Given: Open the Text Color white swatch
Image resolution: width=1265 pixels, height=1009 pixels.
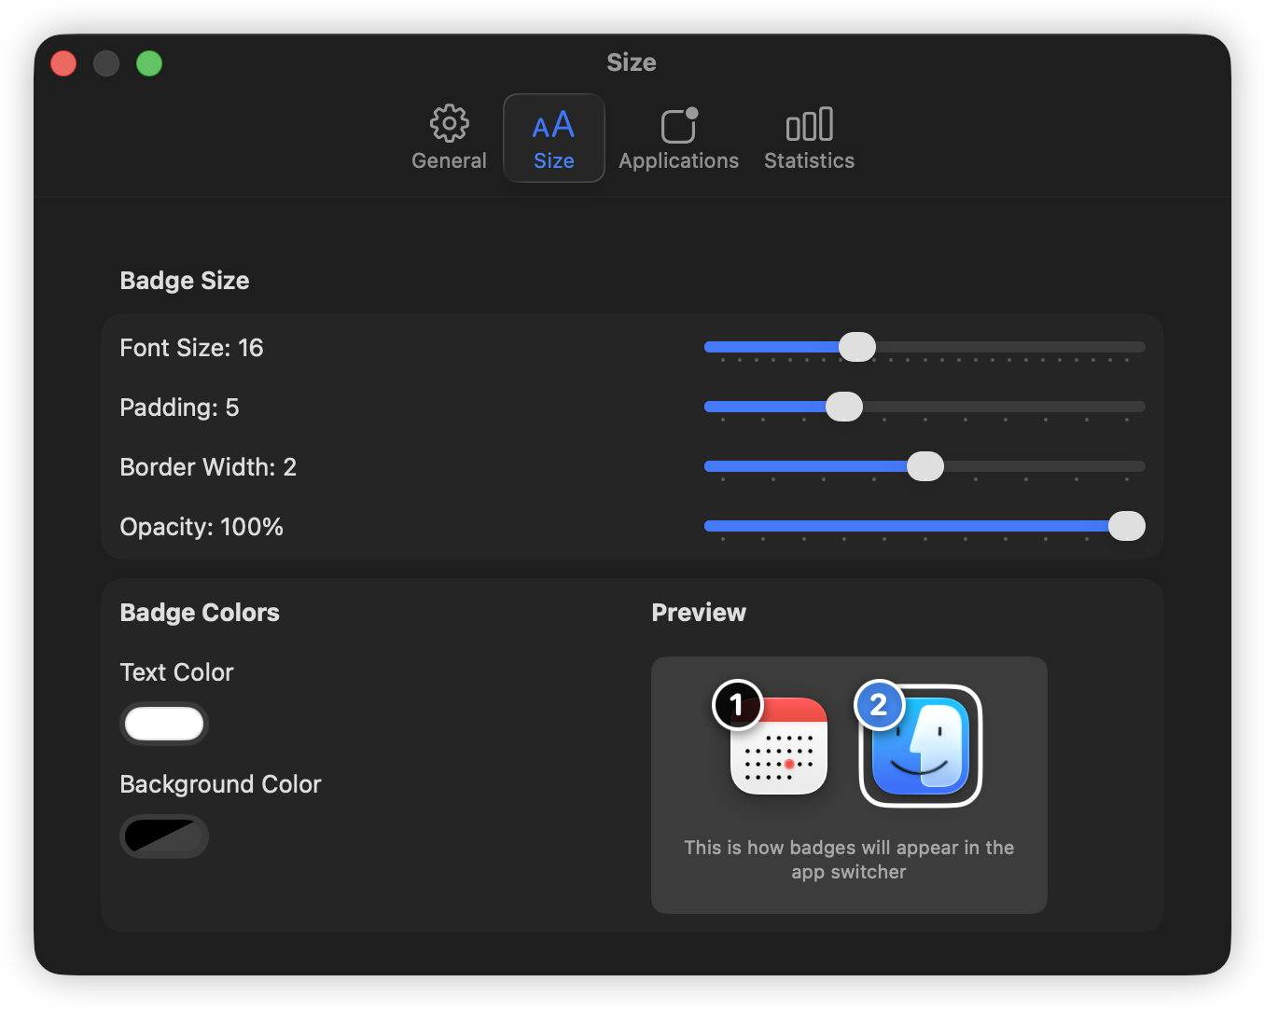Looking at the screenshot, I should click(x=164, y=724).
